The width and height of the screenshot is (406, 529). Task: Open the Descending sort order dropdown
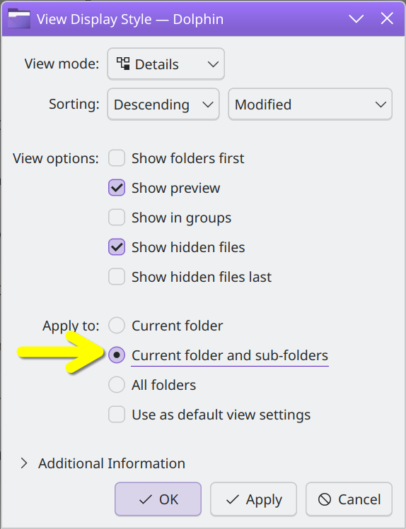pyautogui.click(x=163, y=105)
